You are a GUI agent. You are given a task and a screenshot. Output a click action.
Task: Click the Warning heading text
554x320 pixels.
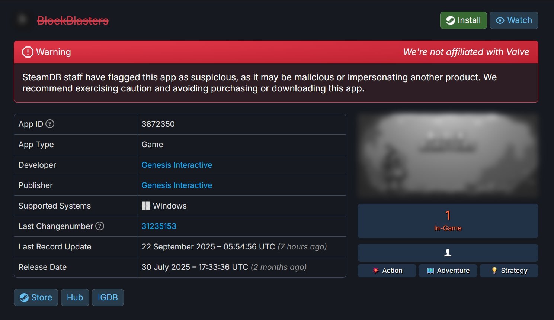pyautogui.click(x=54, y=52)
